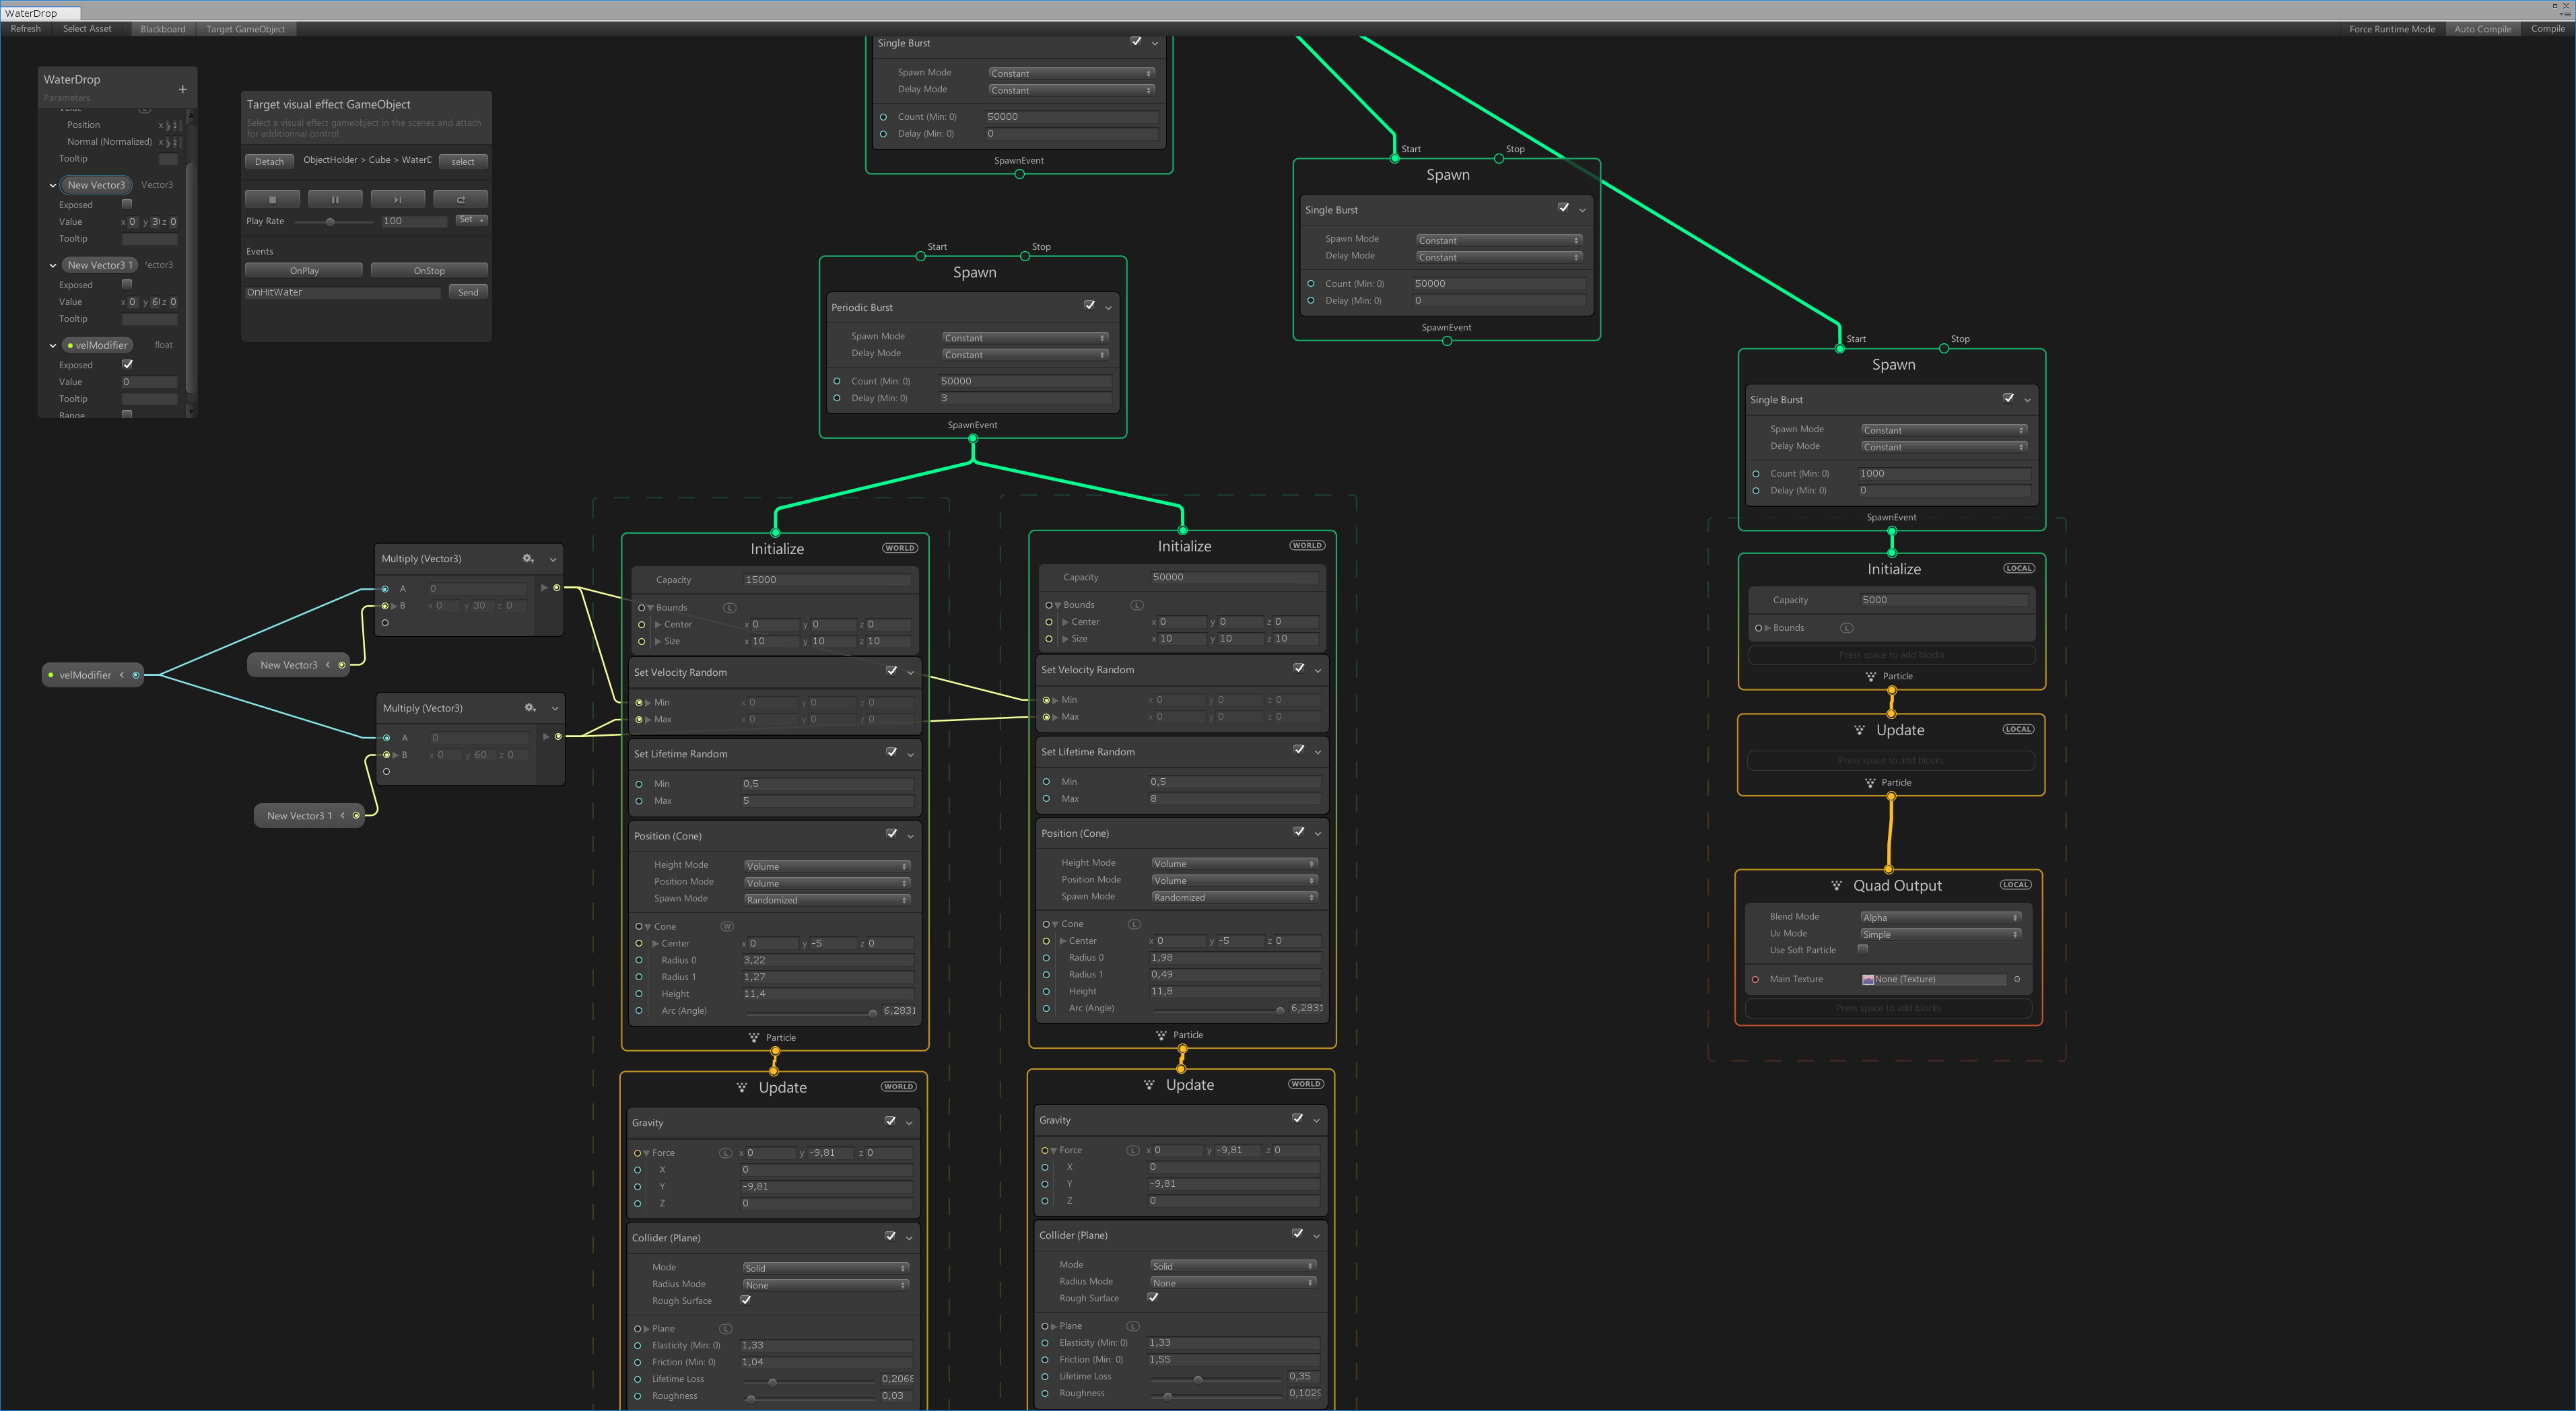Click the Send button for OnHitWater event
2576x1411 pixels.
point(468,292)
